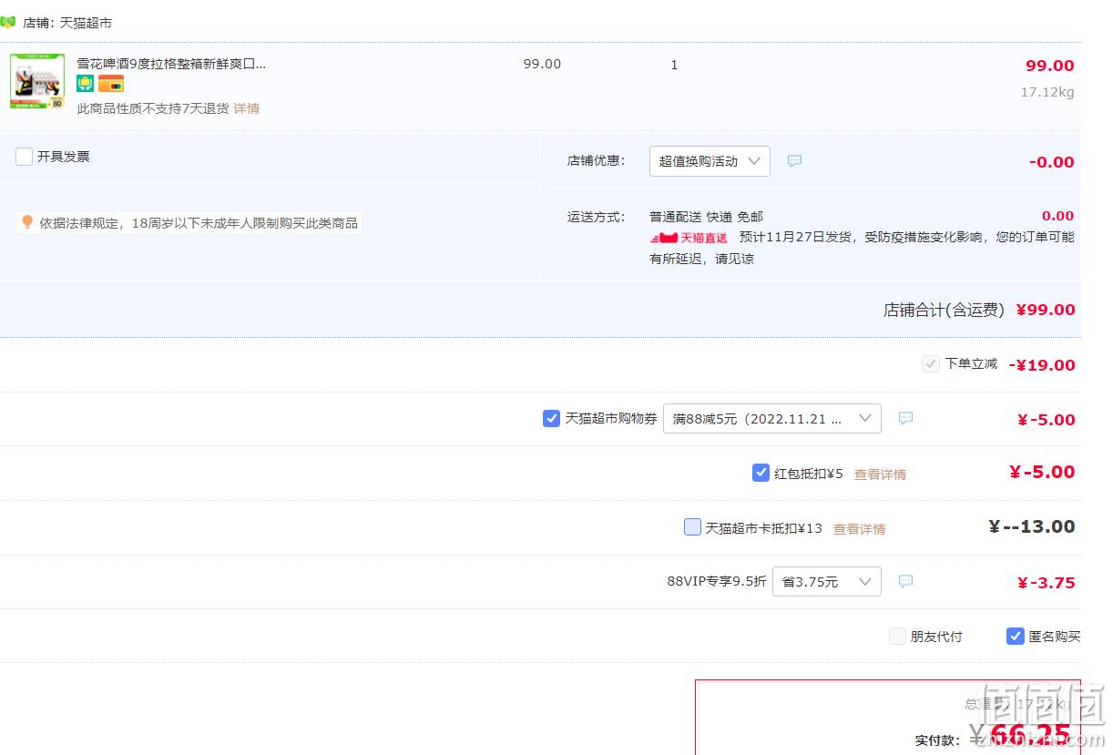Image resolution: width=1113 pixels, height=755 pixels.
Task: Enable the 开具发票 invoice checkbox
Action: (x=25, y=157)
